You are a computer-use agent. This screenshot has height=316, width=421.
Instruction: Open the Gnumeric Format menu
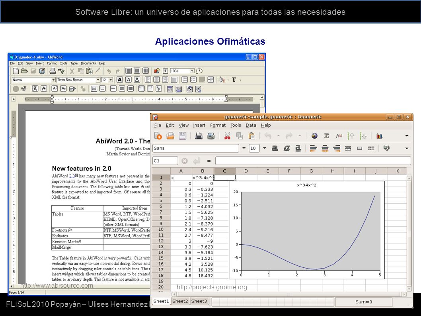(x=218, y=125)
